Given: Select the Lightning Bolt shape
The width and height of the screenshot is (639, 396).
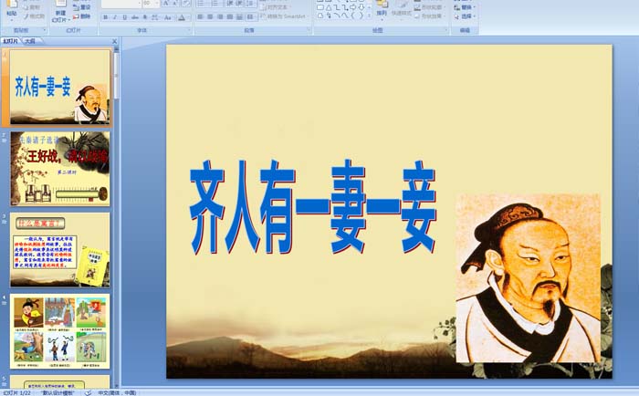Looking at the screenshot, I should click(x=329, y=16).
